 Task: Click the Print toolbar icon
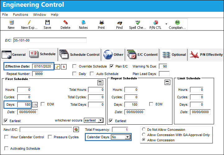101,23
